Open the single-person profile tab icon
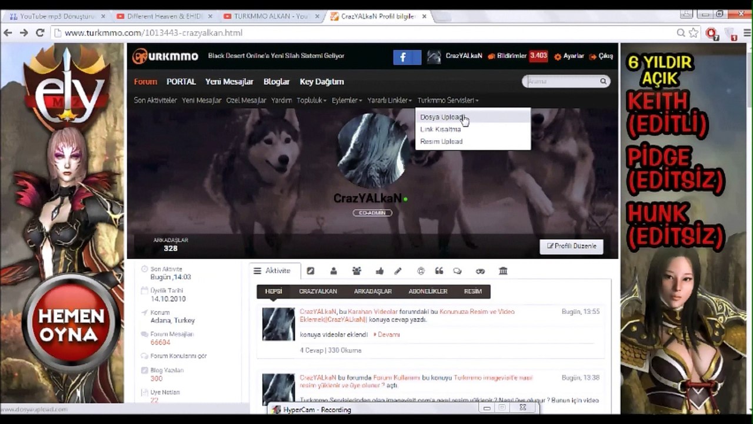This screenshot has height=424, width=753. click(x=334, y=271)
